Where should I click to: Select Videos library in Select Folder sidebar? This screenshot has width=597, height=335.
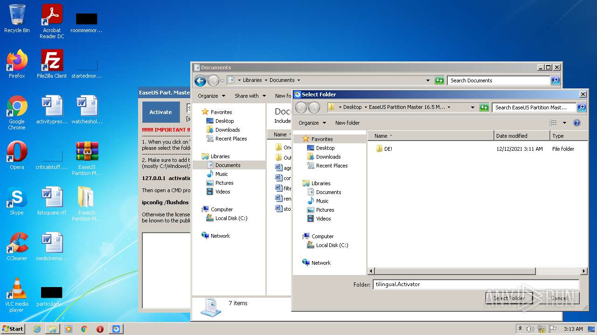(324, 219)
